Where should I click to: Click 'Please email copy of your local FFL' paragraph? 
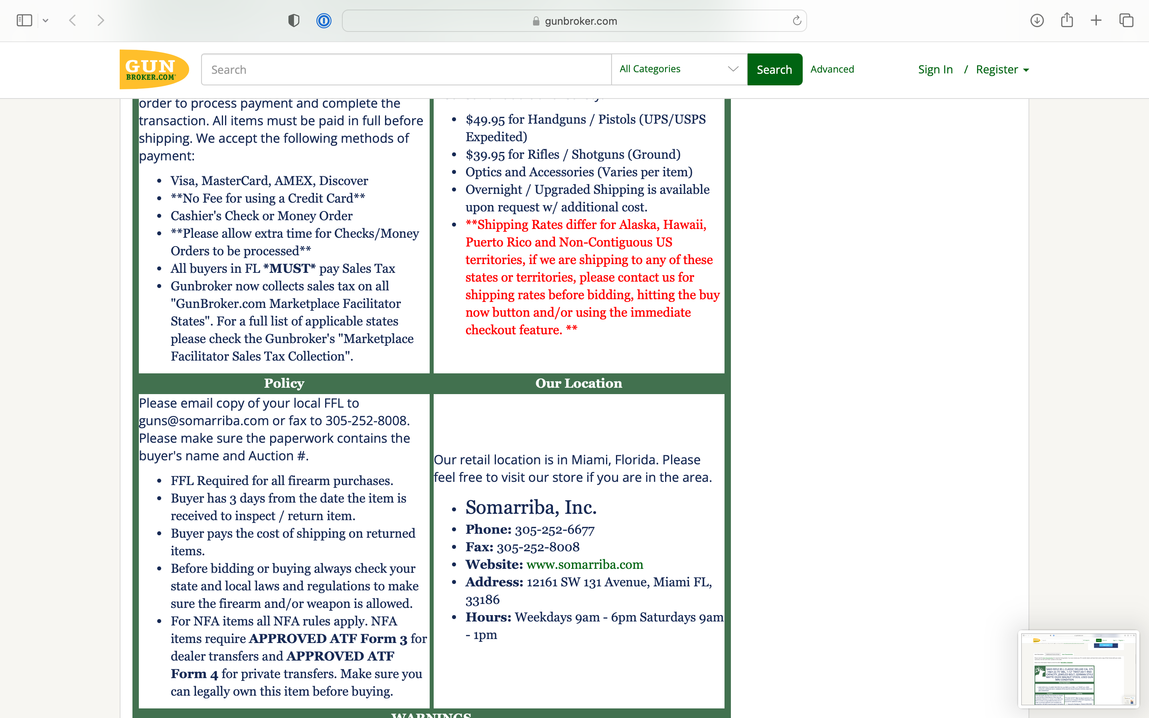pos(274,429)
